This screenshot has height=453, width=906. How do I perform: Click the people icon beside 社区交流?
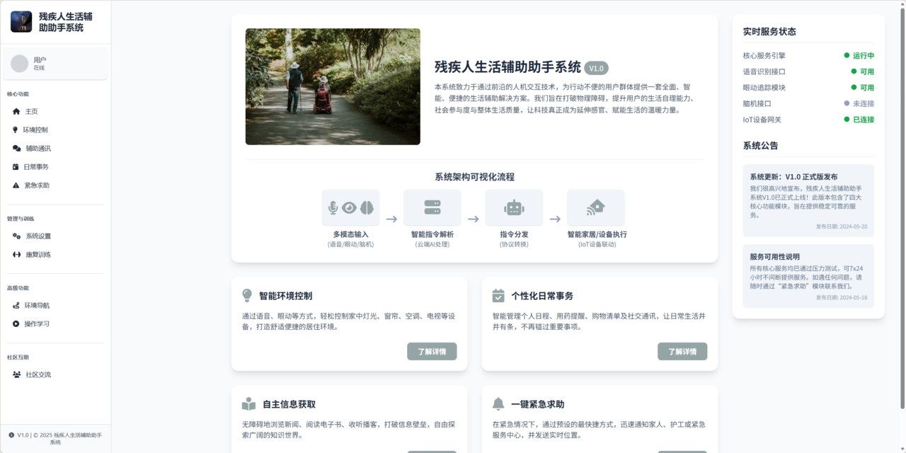click(17, 375)
